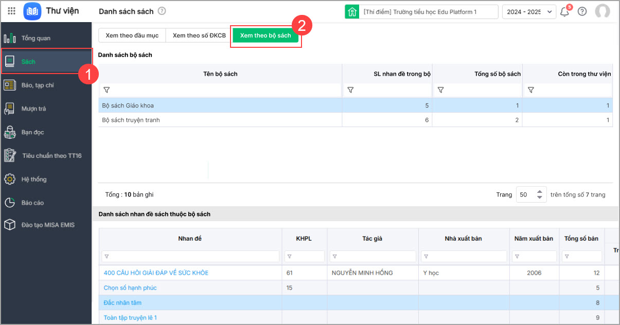Open Hệ thống settings in sidebar

[33, 179]
